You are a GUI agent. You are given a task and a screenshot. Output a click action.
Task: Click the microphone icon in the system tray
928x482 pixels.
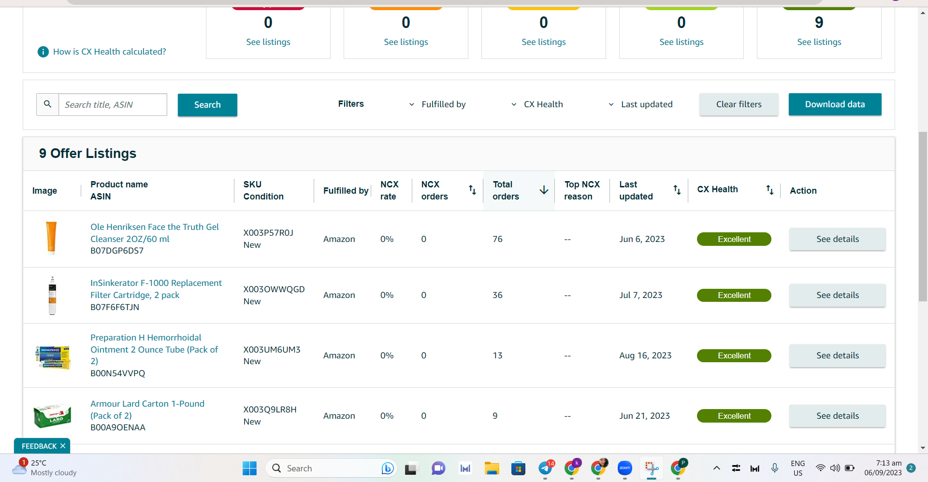[775, 468]
